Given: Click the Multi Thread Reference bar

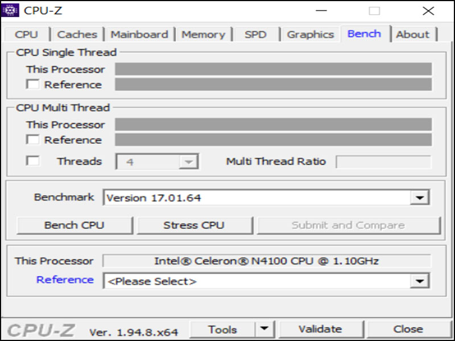Looking at the screenshot, I should [274, 139].
